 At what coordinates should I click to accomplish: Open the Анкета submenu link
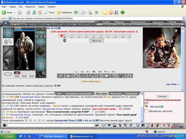click(x=177, y=24)
